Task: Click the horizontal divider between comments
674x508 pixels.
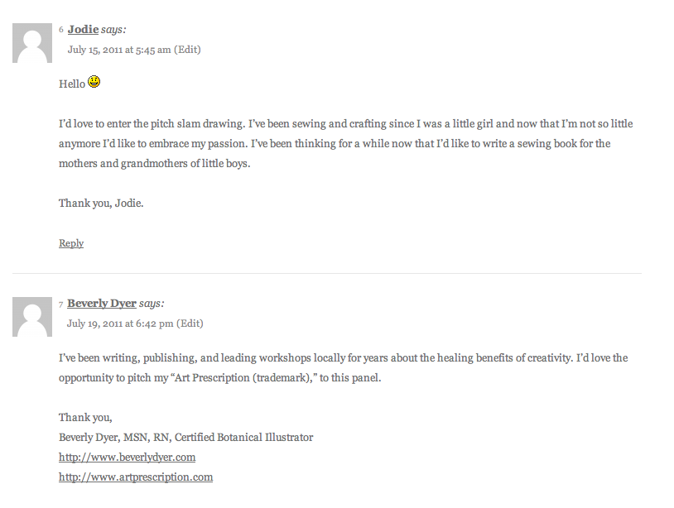Action: [327, 273]
